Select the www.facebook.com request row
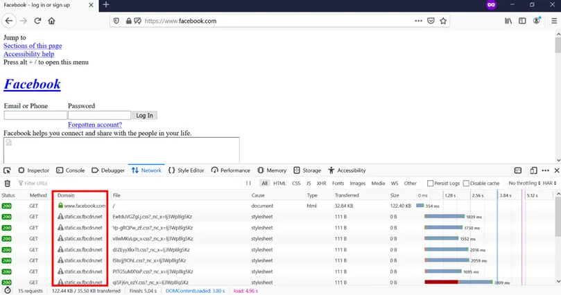The height and width of the screenshot is (295, 561). [277, 206]
